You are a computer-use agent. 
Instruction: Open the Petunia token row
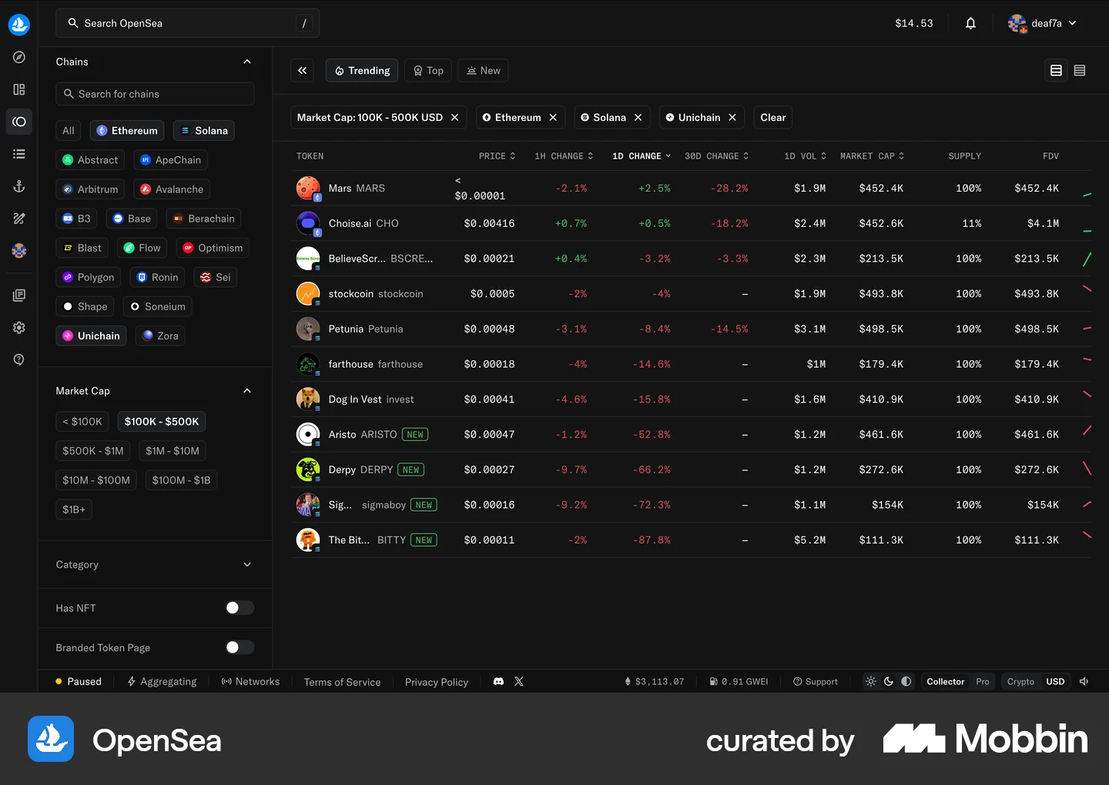pos(691,329)
